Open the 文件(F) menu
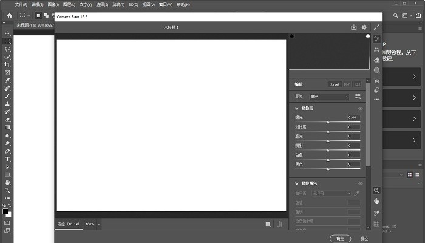 pyautogui.click(x=21, y=5)
